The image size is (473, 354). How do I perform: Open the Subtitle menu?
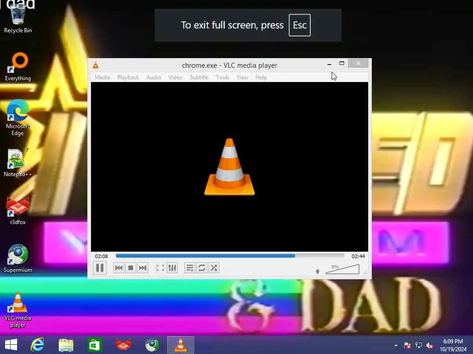point(199,77)
